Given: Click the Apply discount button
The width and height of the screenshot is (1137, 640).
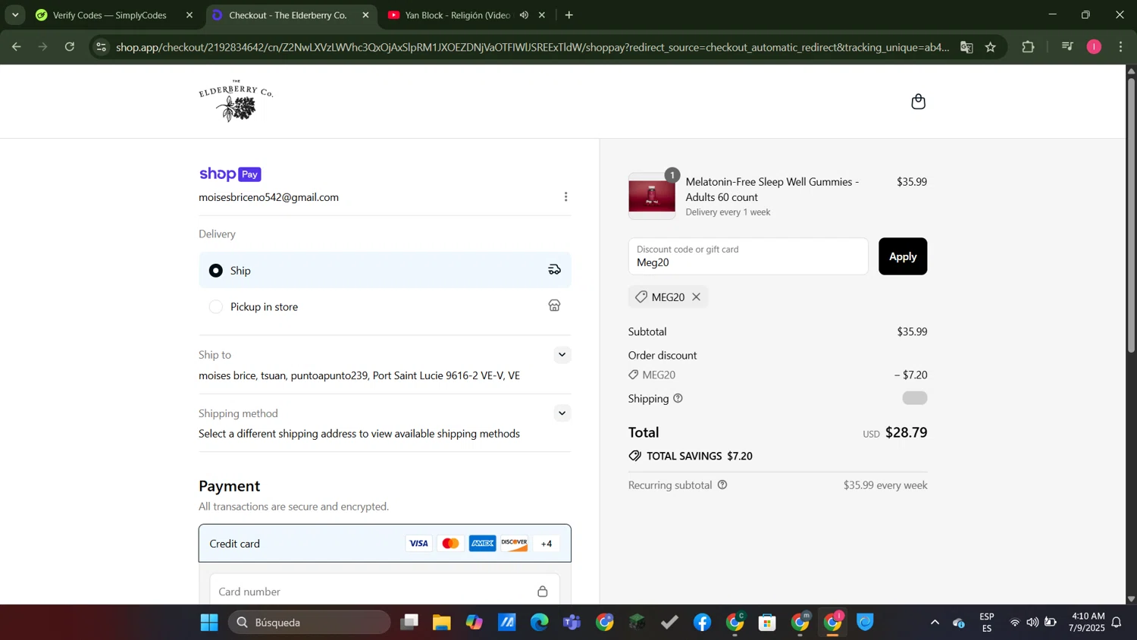Looking at the screenshot, I should tap(902, 256).
